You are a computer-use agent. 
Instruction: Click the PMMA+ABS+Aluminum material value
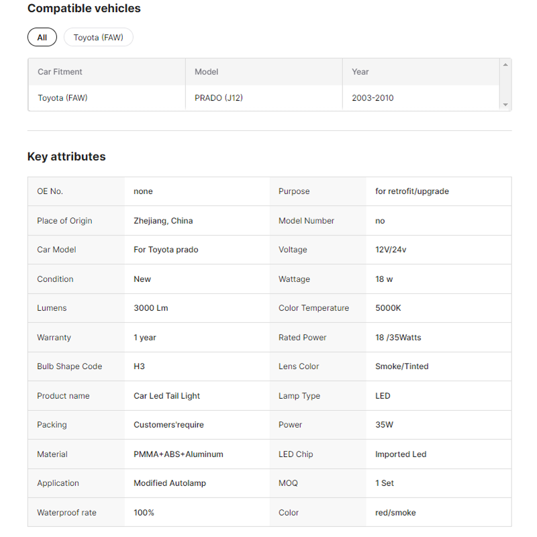[x=178, y=454]
